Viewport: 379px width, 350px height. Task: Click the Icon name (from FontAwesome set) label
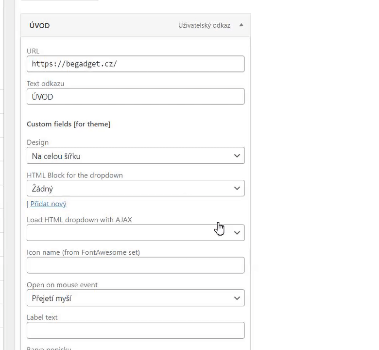tap(83, 252)
